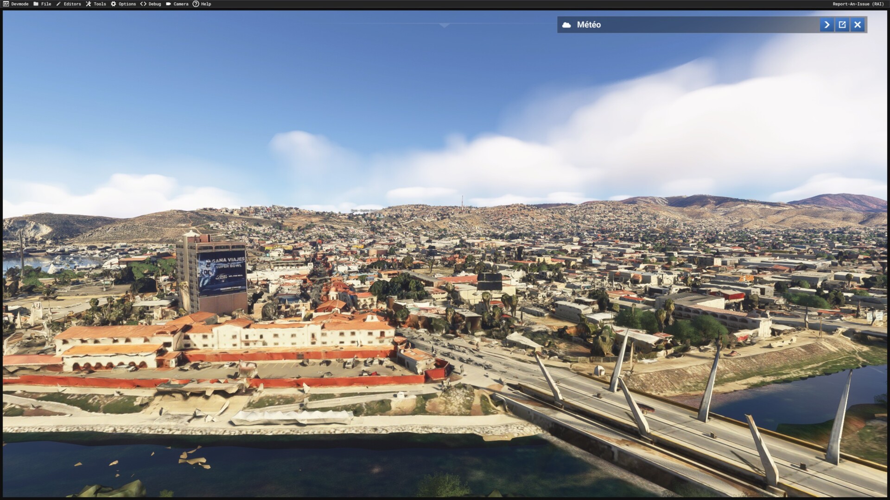890x500 pixels.
Task: Click the video camera icon
Action: click(168, 4)
